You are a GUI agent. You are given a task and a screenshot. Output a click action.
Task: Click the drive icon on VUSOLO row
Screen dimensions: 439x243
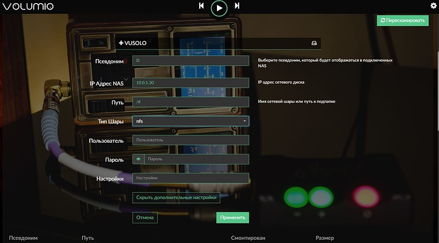coord(314,43)
